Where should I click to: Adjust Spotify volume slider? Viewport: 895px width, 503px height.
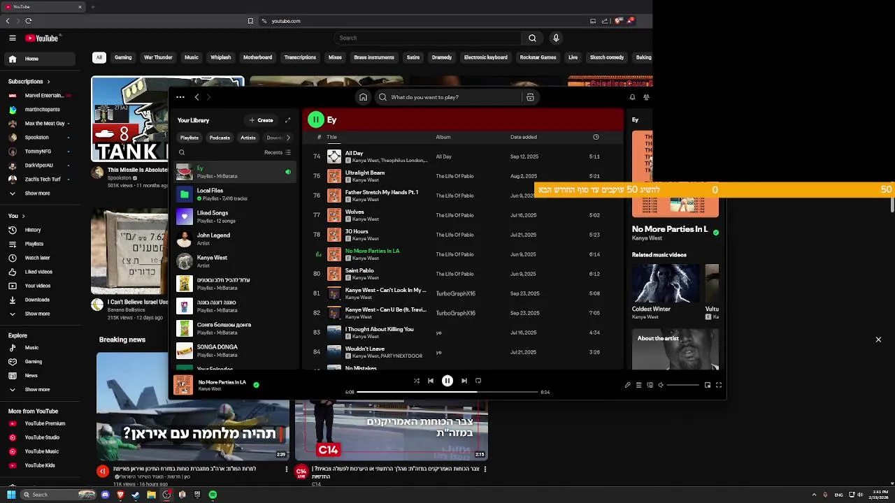click(x=682, y=385)
